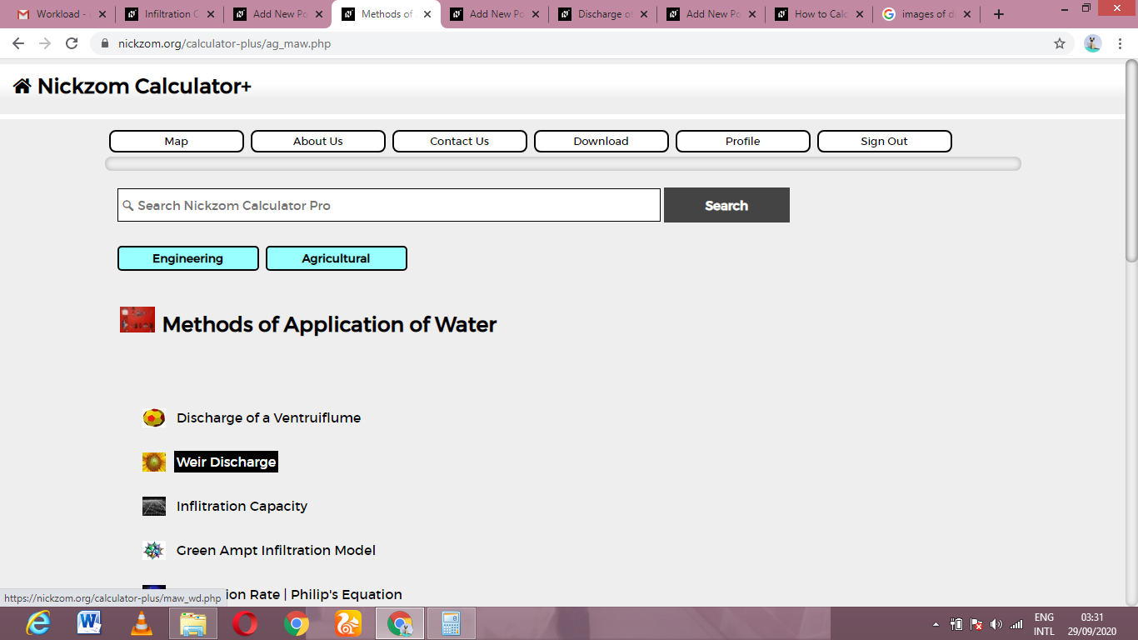Screen dimensions: 1138x640
Task: Click the star icon beside Green Ampt Infiltration Model
Action: (154, 550)
